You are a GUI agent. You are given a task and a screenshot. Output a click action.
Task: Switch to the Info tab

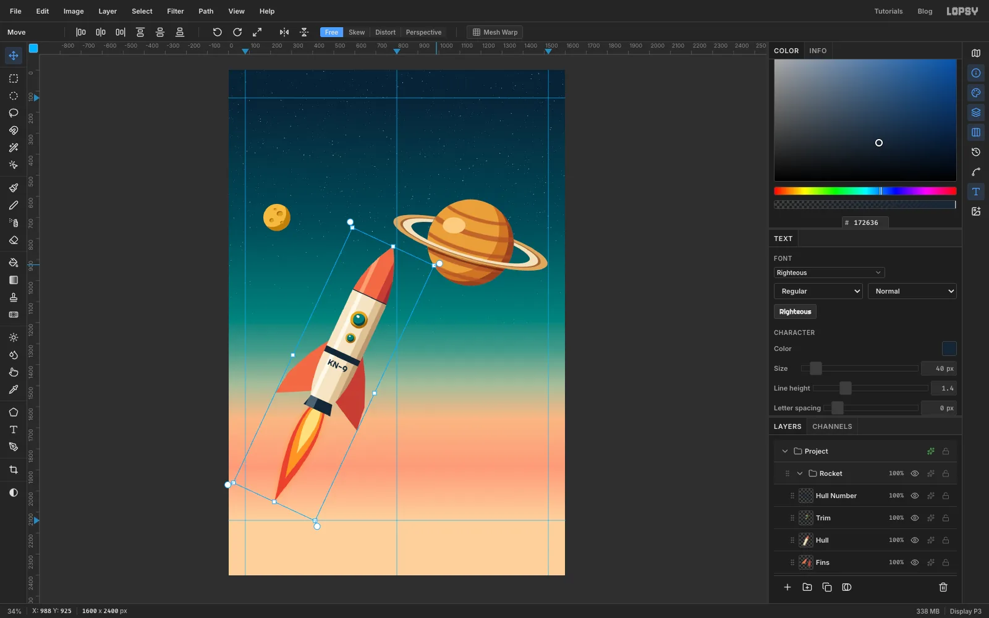(818, 51)
